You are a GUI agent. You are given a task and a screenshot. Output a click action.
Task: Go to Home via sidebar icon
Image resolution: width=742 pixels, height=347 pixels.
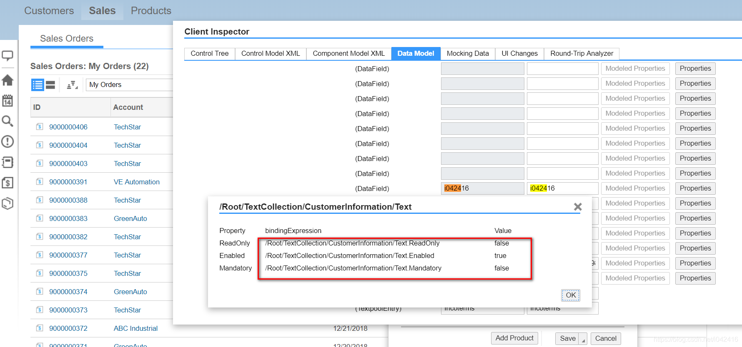tap(8, 80)
